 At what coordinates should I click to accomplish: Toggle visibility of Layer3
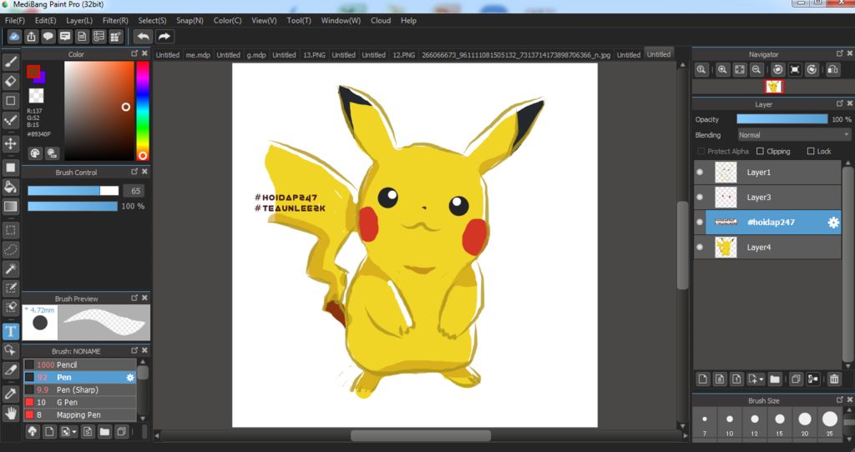(x=700, y=197)
